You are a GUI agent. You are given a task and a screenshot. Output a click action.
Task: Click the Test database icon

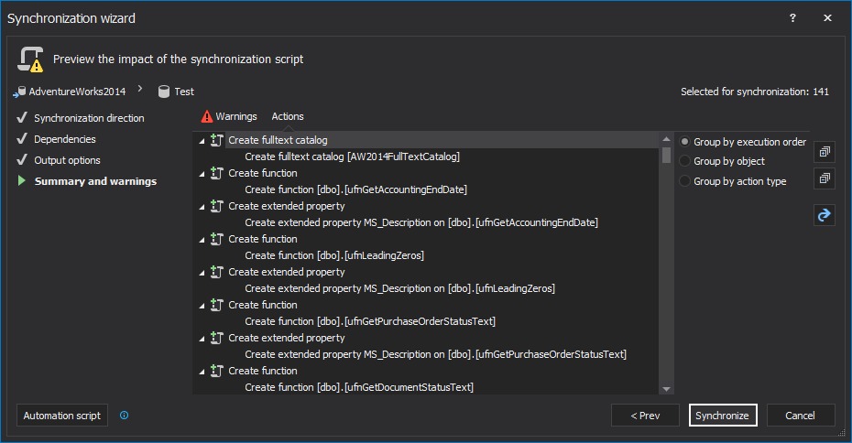click(164, 92)
